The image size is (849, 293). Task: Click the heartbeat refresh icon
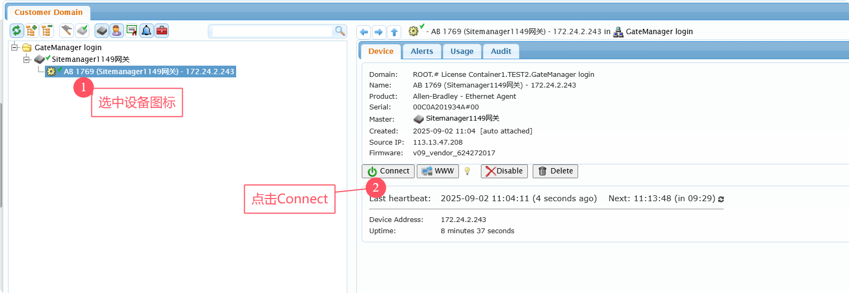pyautogui.click(x=721, y=199)
